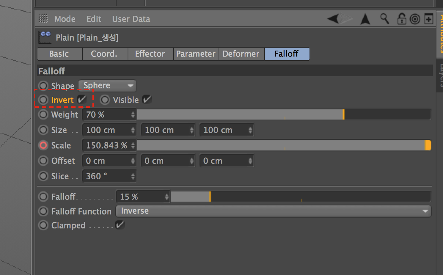Click the Falloff percentage slider bar
The image size is (443, 275).
pos(300,197)
